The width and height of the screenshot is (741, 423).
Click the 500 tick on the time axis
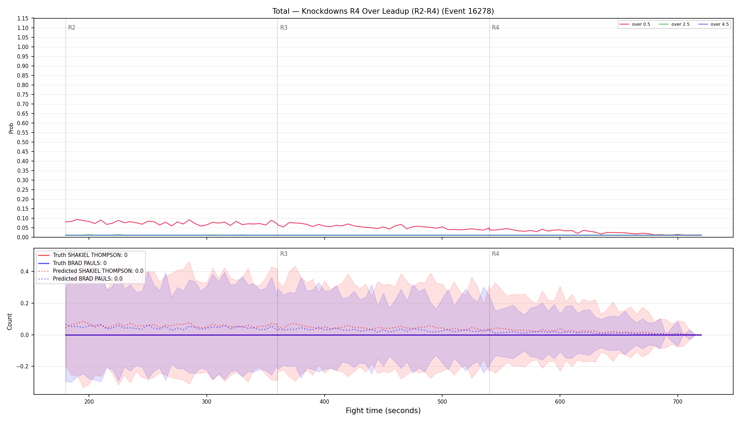tap(442, 401)
